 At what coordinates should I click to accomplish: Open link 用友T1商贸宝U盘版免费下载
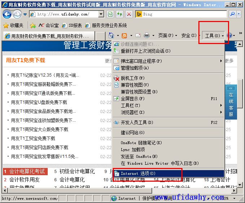click(x=39, y=103)
